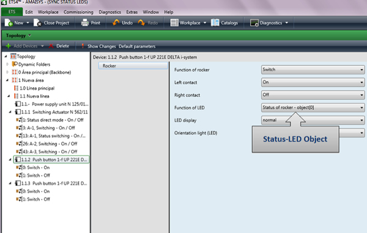Screen dimensions: 367x233
Task: Open the Add Devices dropdown arrow
Action: tap(42, 46)
